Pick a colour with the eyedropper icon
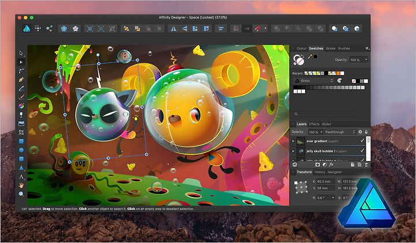 click(310, 57)
